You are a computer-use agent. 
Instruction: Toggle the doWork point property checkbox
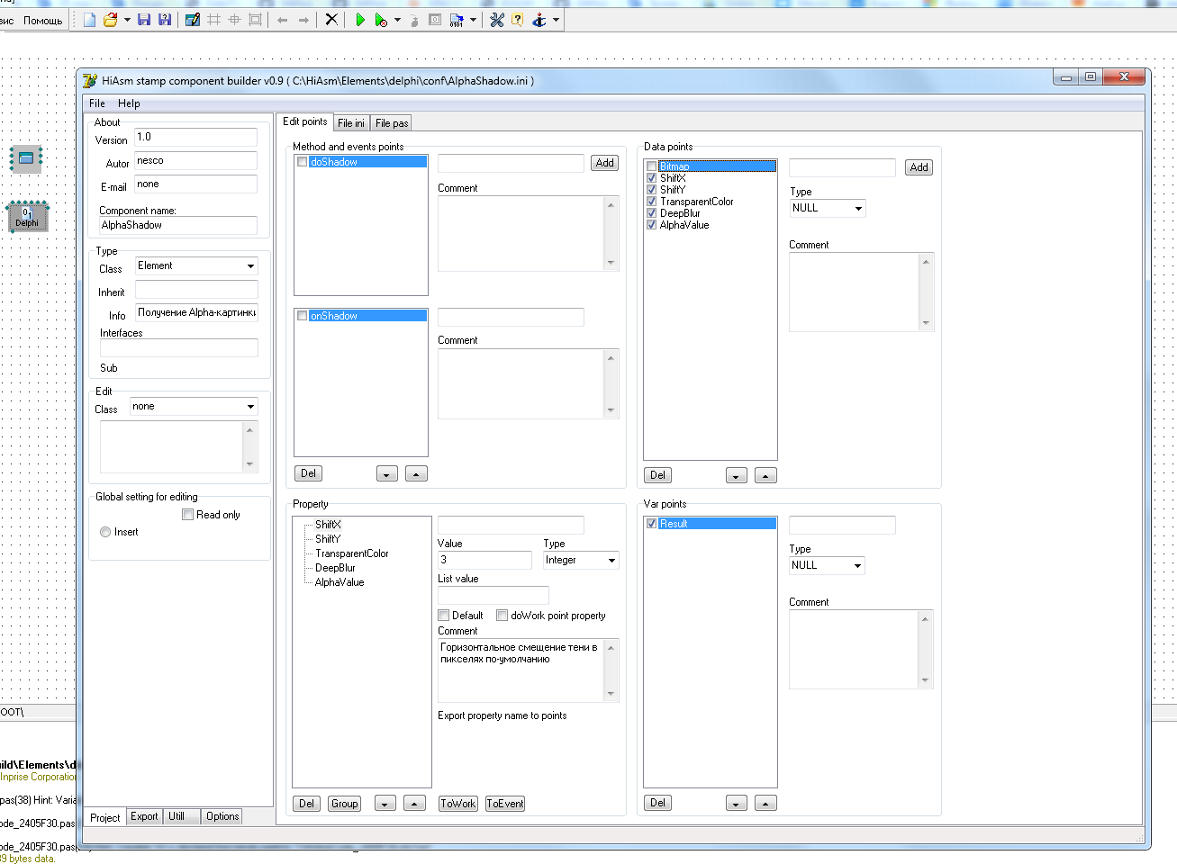point(502,616)
